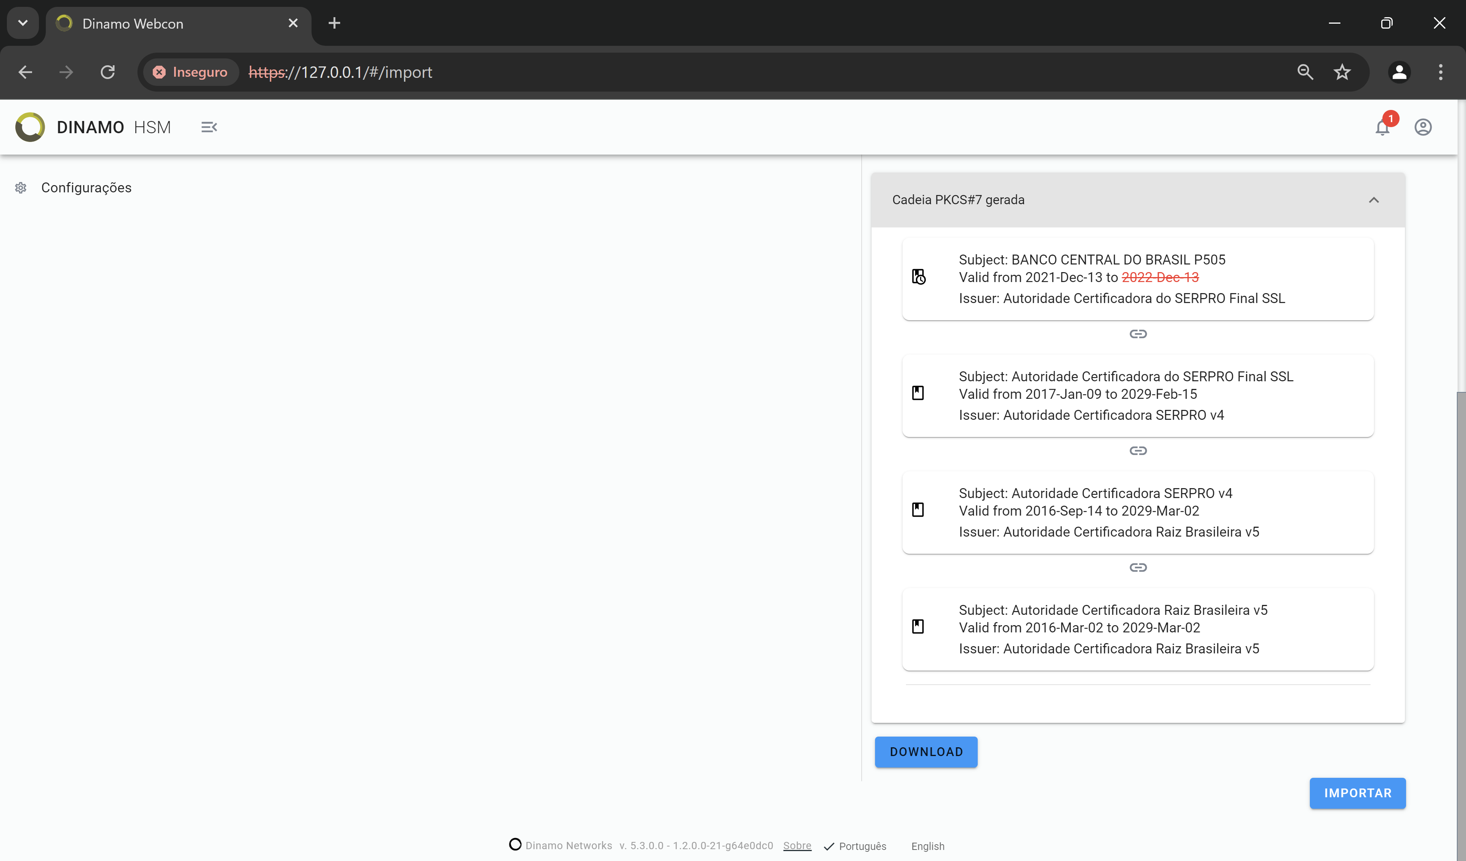
Task: Click Subject: Autoridade Certificadora SERPRO v4
Action: (1095, 493)
